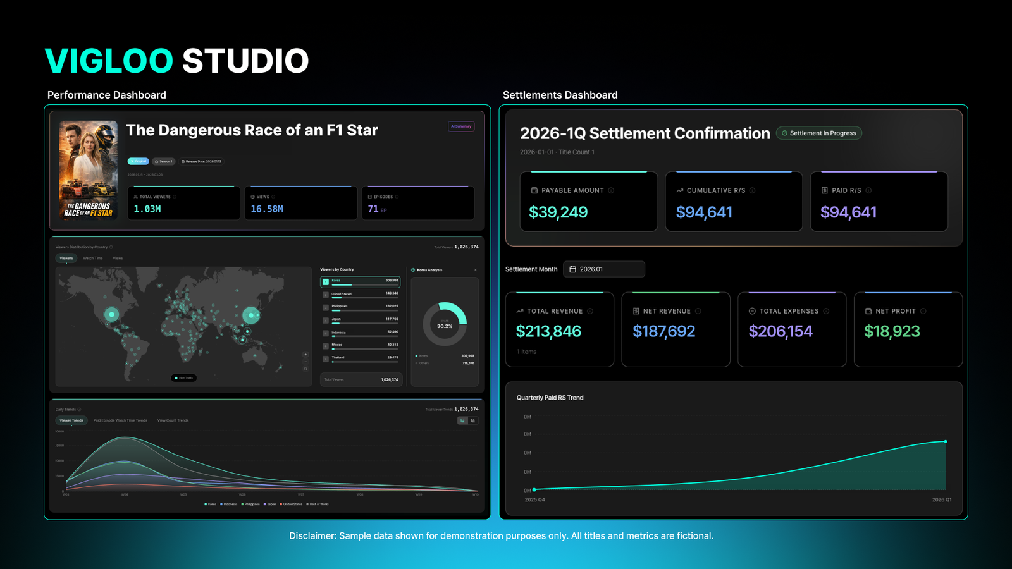Click info icon beside Cumulative R/S

752,190
